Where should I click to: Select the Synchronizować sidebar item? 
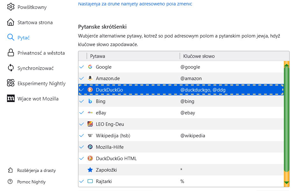pos(35,68)
